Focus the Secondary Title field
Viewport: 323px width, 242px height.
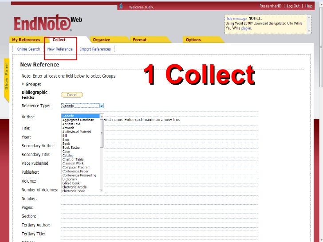click(159, 155)
